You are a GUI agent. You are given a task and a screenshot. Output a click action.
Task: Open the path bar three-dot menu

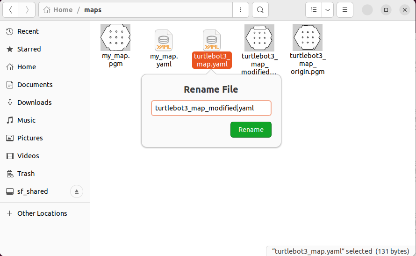click(x=241, y=10)
